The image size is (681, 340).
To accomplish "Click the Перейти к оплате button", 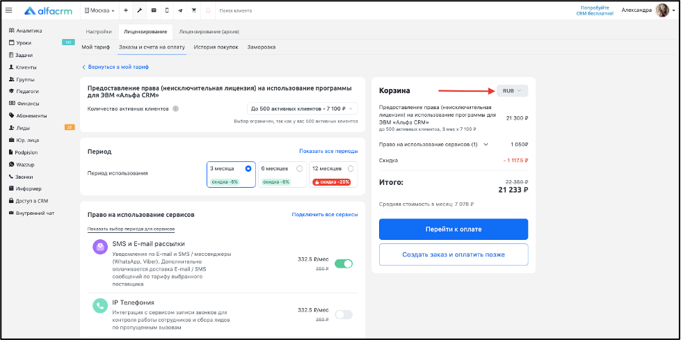I will (x=454, y=229).
